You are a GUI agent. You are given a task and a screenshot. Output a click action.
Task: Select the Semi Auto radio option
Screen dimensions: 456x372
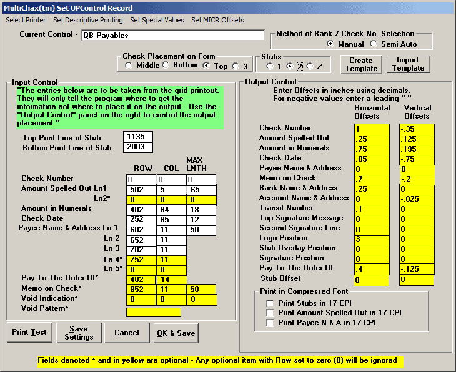375,44
